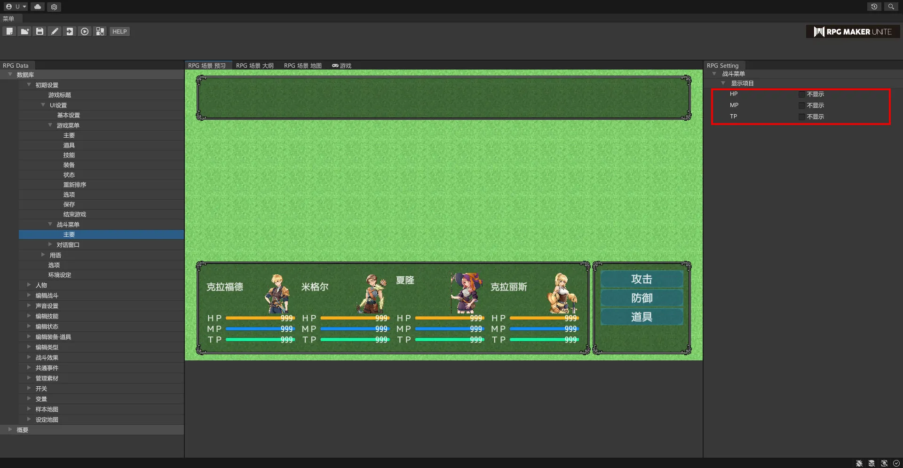Switch to the 游戏 tab
903x468 pixels.
point(342,66)
